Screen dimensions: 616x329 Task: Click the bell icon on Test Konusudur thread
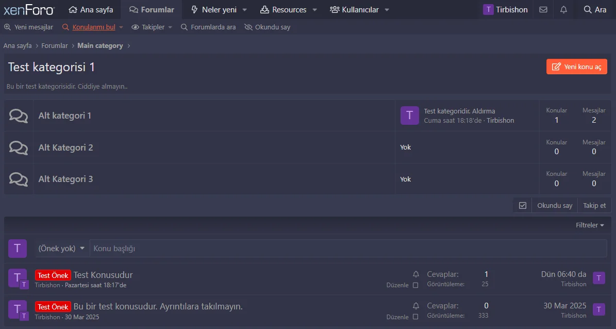point(416,274)
